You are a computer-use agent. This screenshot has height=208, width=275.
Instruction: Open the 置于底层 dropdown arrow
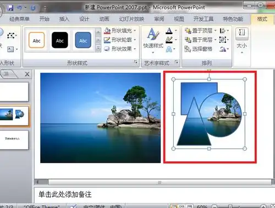coord(216,40)
